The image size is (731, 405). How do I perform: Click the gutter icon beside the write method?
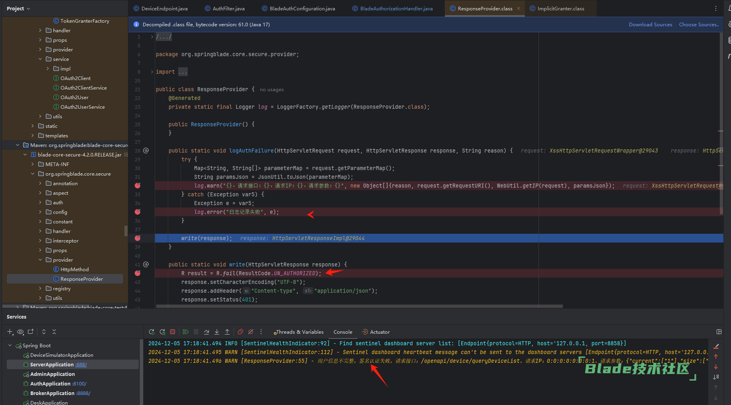146,264
